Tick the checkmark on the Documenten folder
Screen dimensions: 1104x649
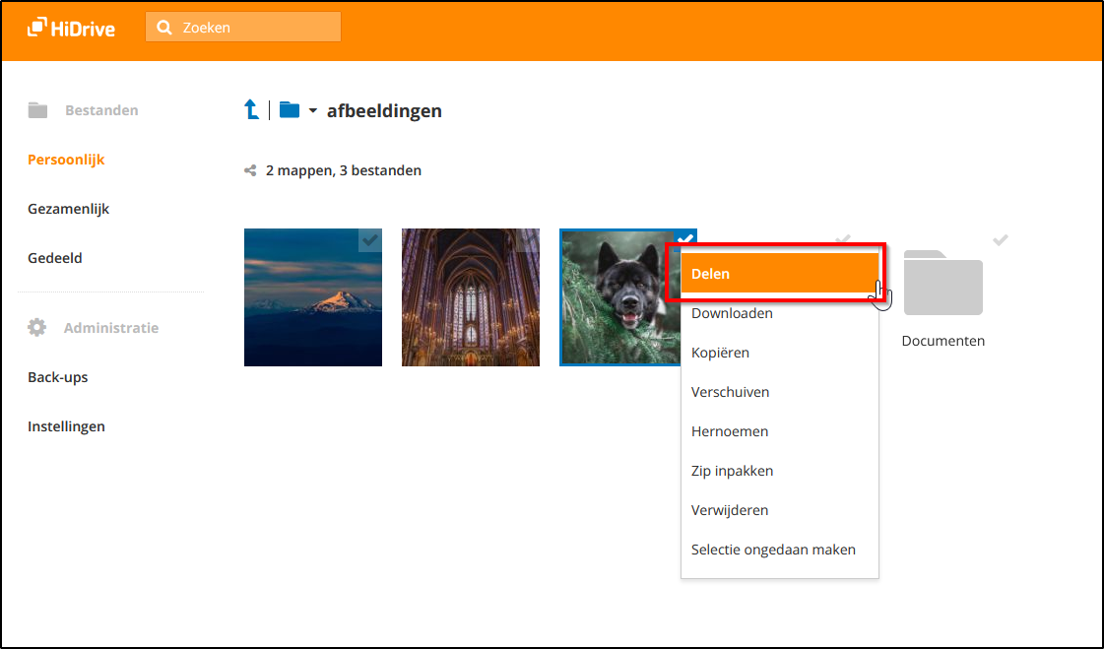(1000, 239)
